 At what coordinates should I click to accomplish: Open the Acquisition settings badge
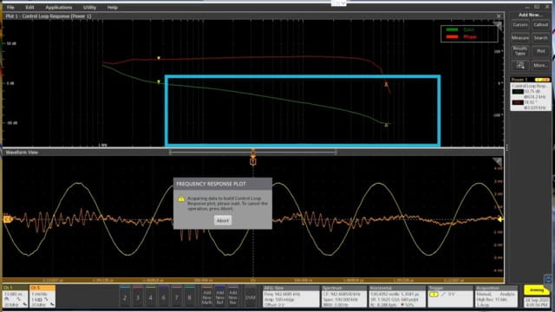[495, 296]
